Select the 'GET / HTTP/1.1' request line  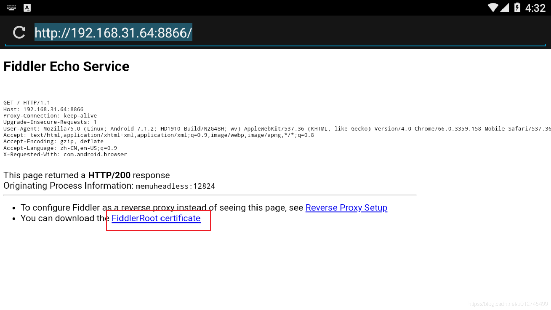pyautogui.click(x=27, y=103)
